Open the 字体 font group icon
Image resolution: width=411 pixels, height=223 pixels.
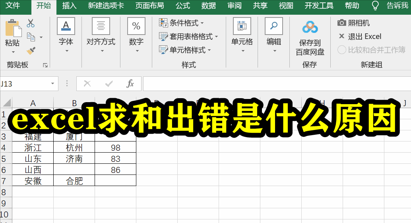(66, 26)
